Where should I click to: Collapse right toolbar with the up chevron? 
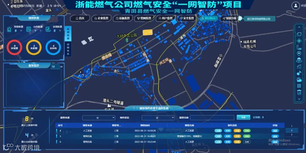(x=299, y=27)
